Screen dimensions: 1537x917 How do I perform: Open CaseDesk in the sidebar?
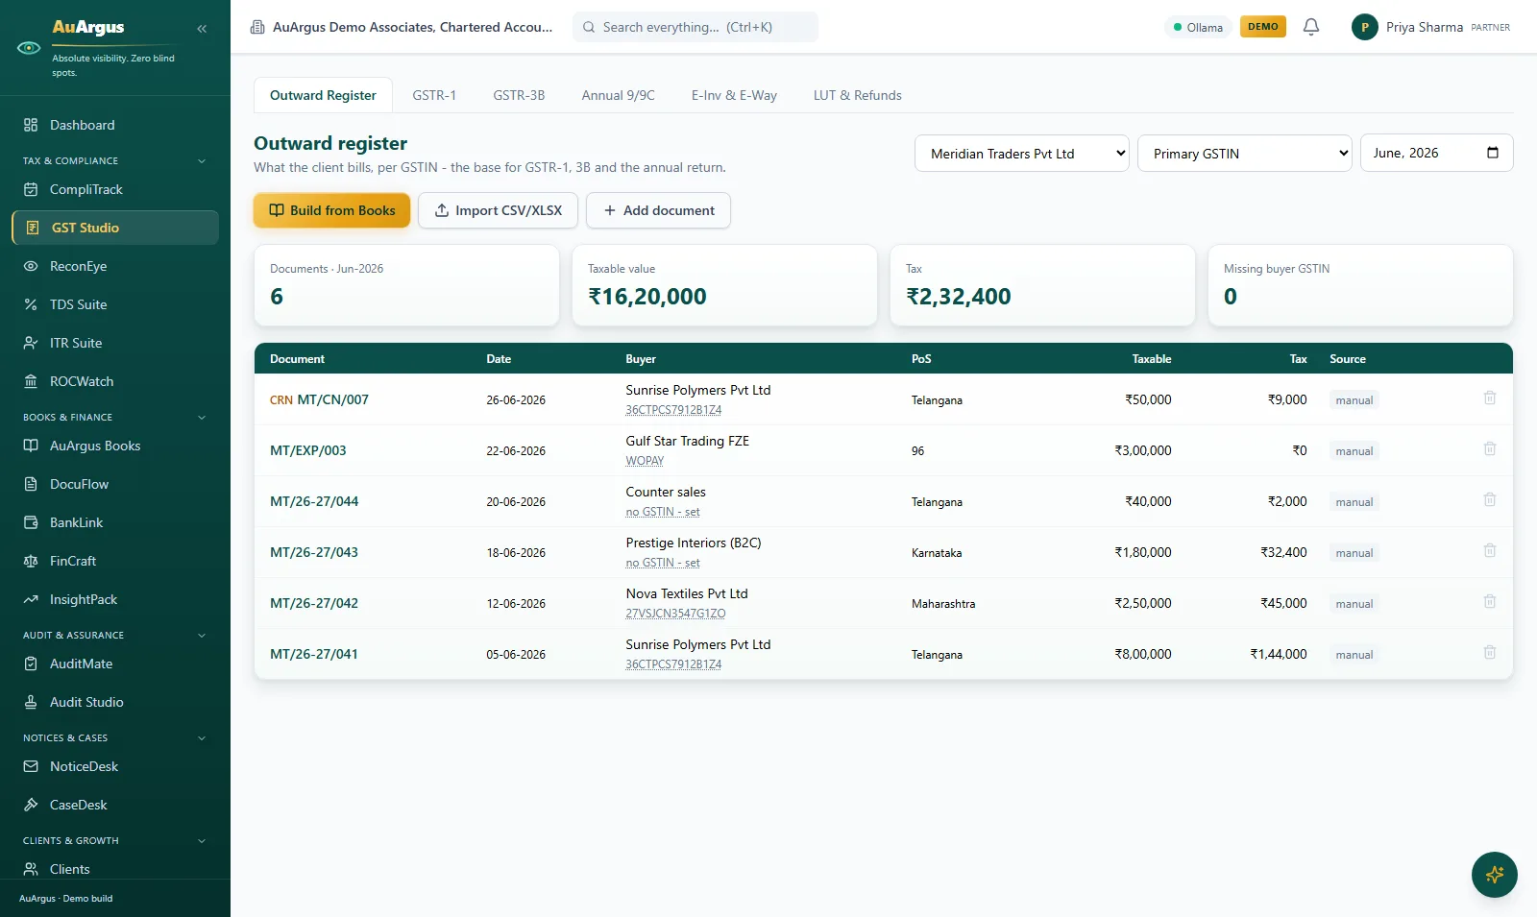[x=115, y=805]
